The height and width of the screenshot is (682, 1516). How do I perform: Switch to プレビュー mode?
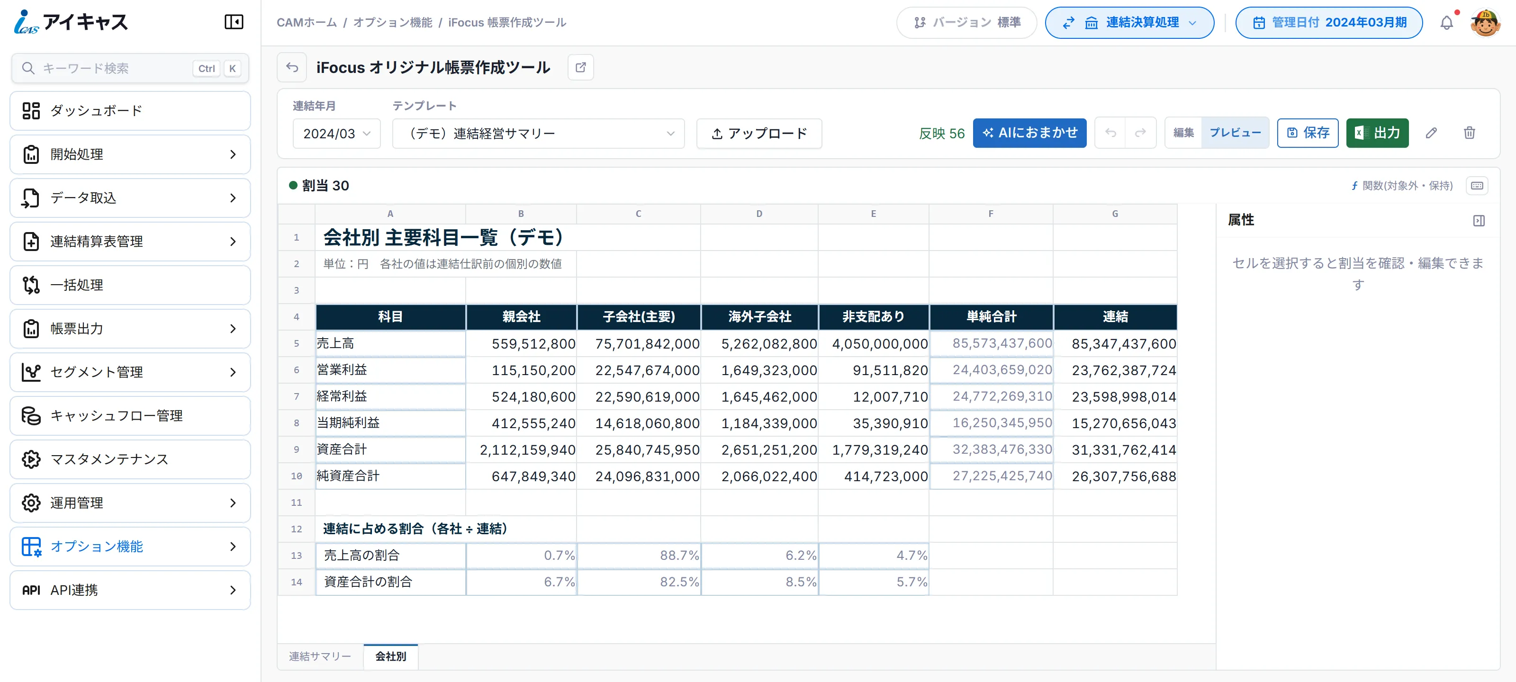(1235, 133)
